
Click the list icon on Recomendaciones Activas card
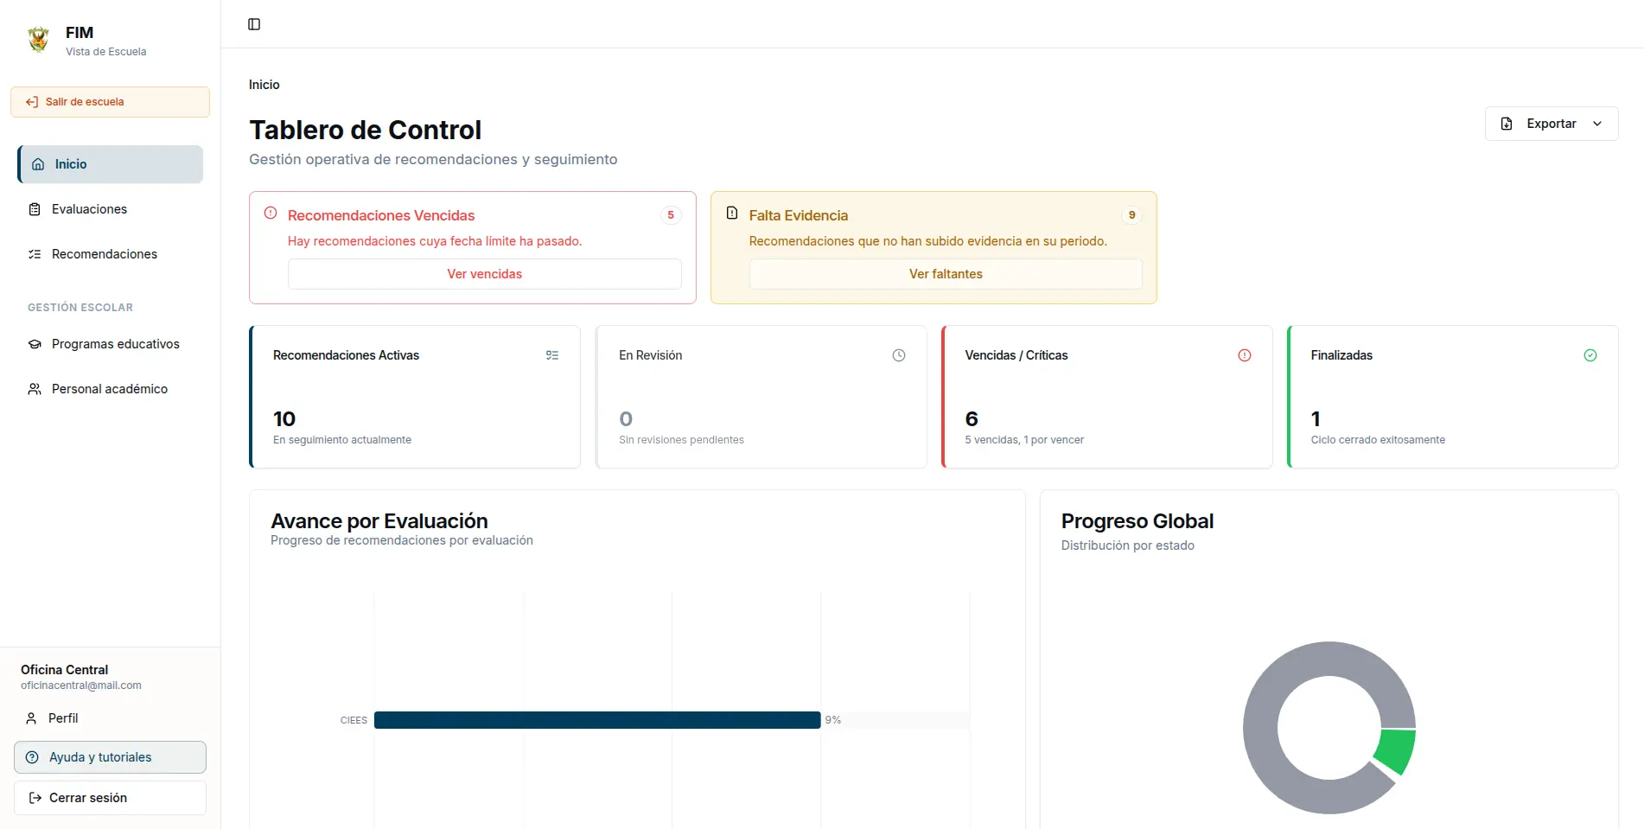(552, 355)
